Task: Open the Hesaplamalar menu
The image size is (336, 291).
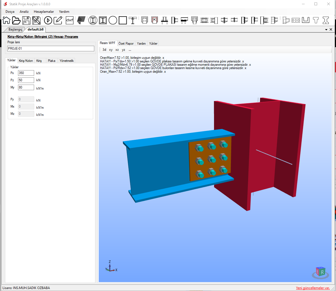Action: [x=44, y=12]
